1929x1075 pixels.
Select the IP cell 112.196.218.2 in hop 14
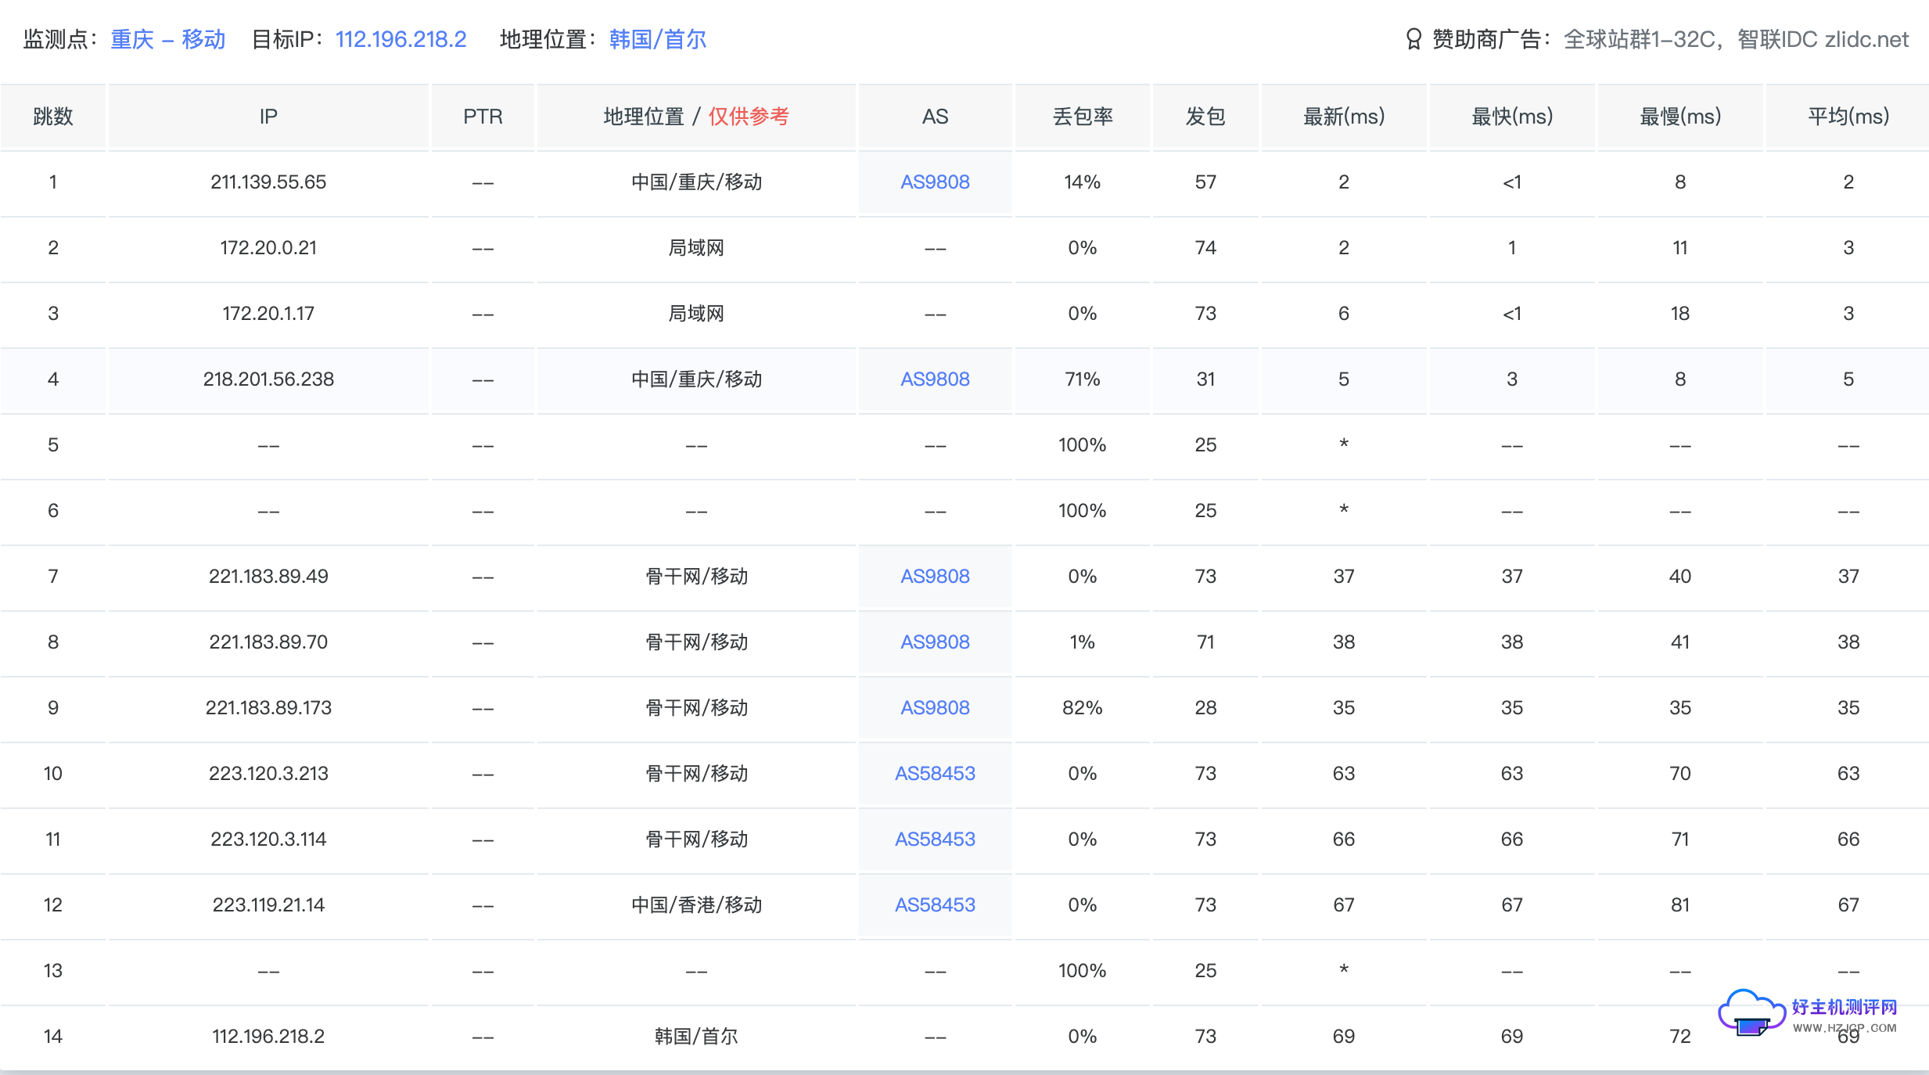pyautogui.click(x=268, y=1037)
